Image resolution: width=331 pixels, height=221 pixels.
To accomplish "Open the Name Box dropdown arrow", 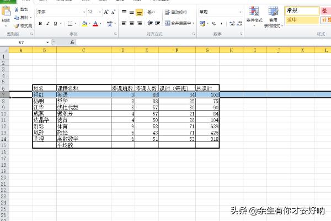I will click(x=47, y=43).
